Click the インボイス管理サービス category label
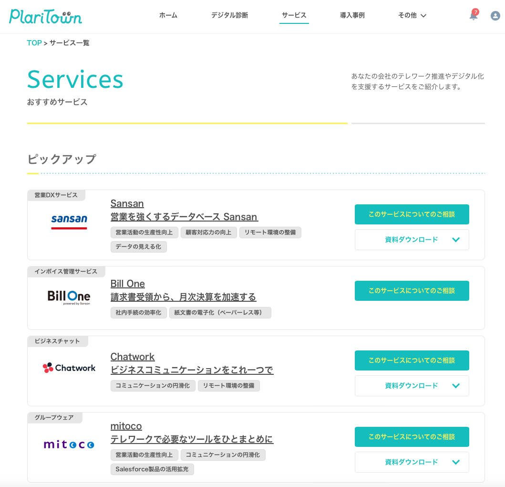 point(66,272)
